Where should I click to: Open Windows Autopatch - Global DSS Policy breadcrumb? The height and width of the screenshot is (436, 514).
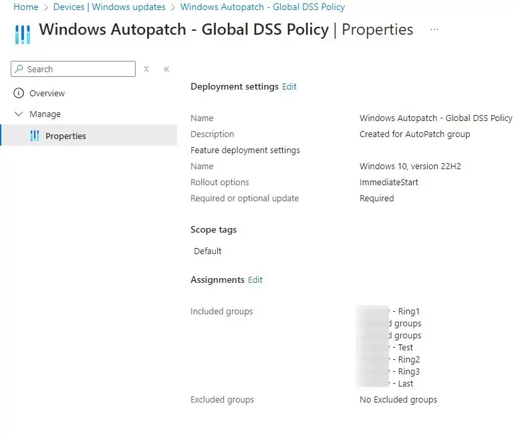pos(263,7)
